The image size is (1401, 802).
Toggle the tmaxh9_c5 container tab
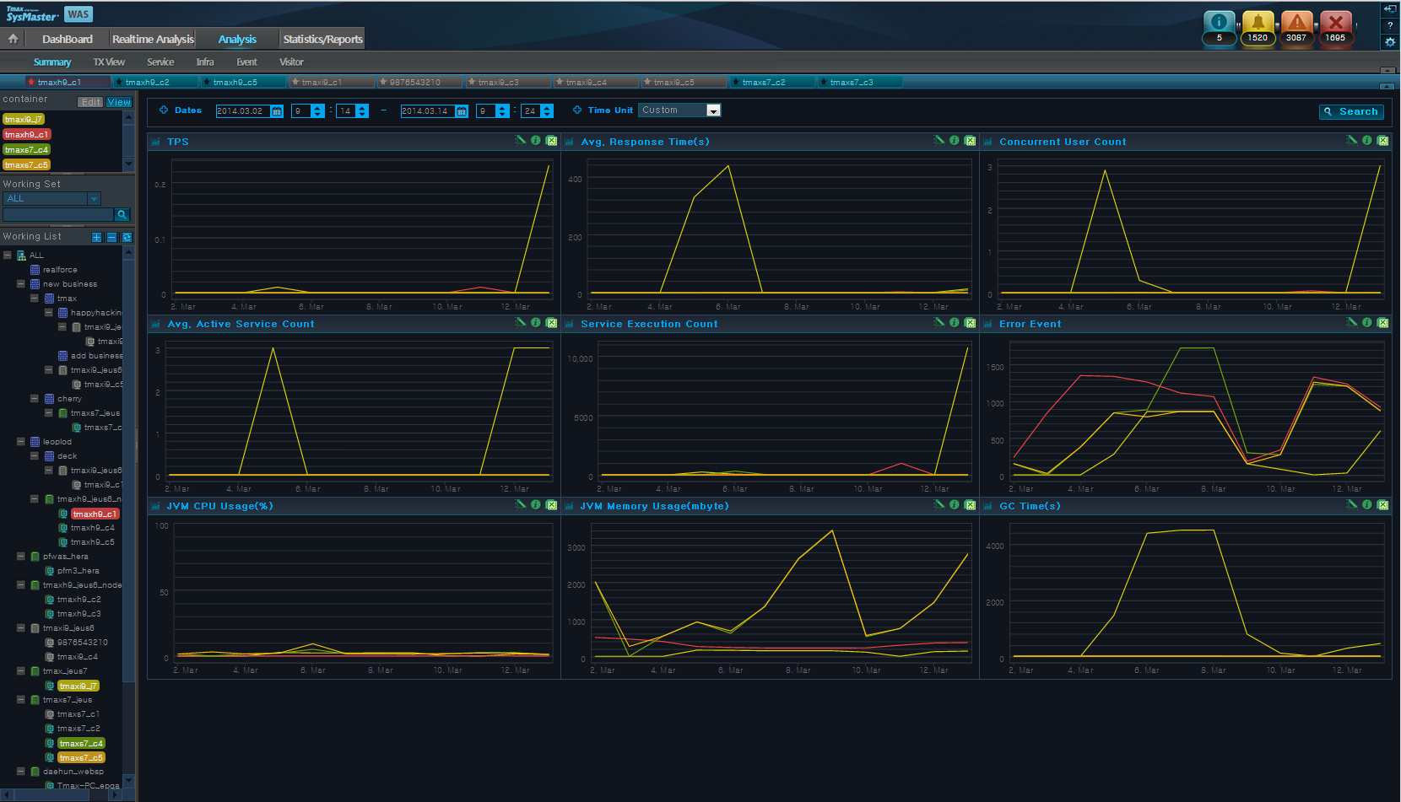tap(243, 82)
